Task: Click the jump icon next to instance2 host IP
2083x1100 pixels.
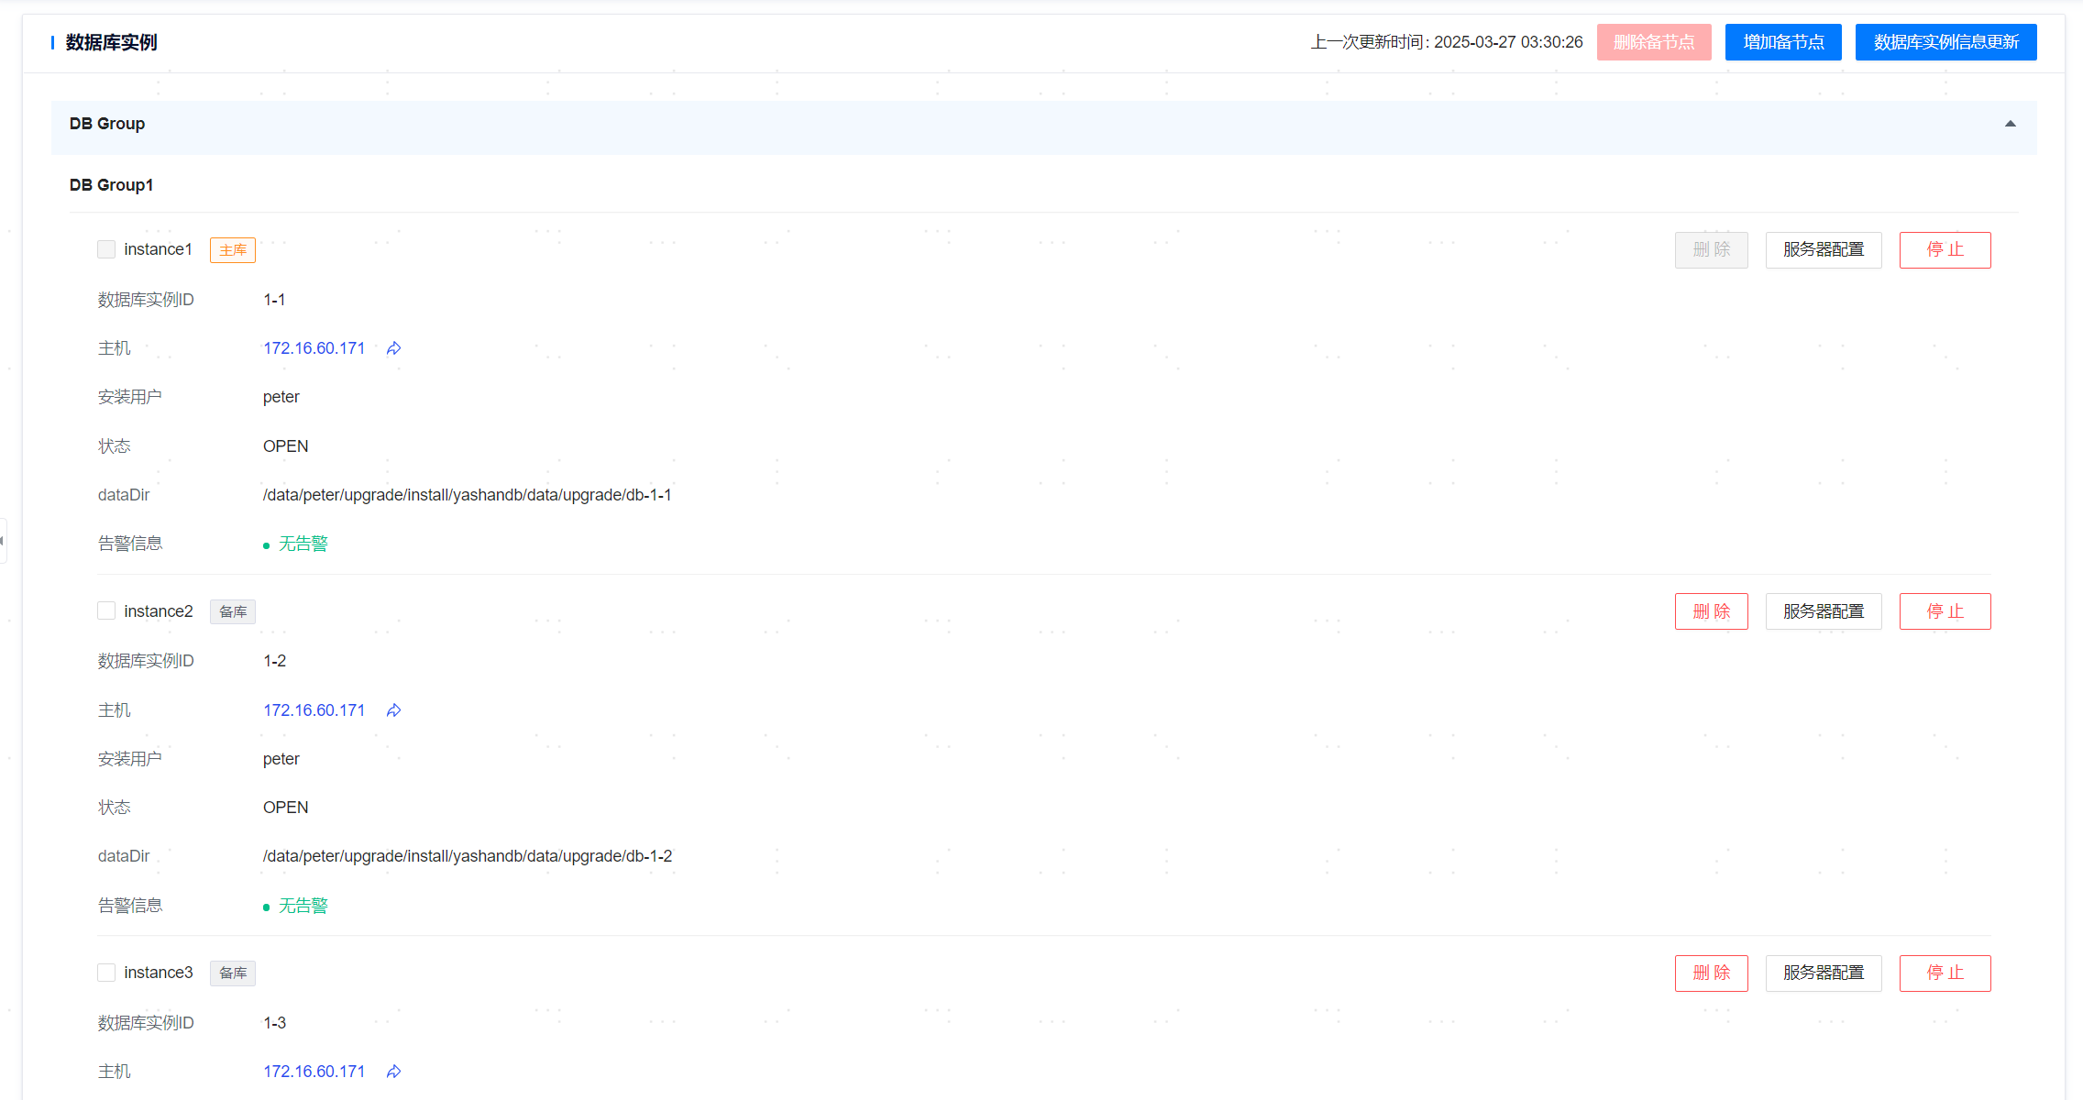Action: click(394, 710)
